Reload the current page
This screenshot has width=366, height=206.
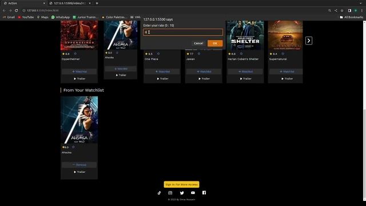click(x=16, y=10)
